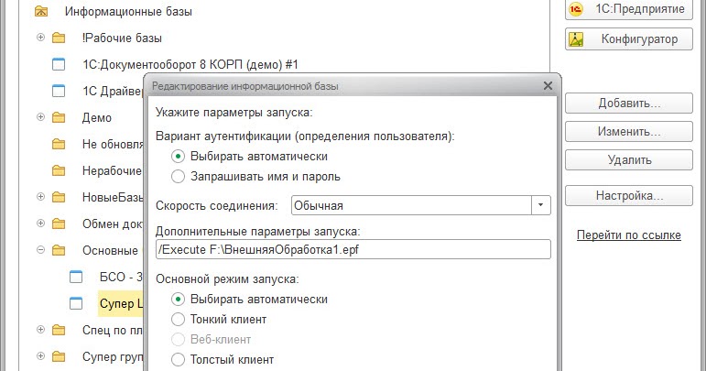Click the Конфигуратор button icon
The width and height of the screenshot is (706, 371).
(x=576, y=39)
